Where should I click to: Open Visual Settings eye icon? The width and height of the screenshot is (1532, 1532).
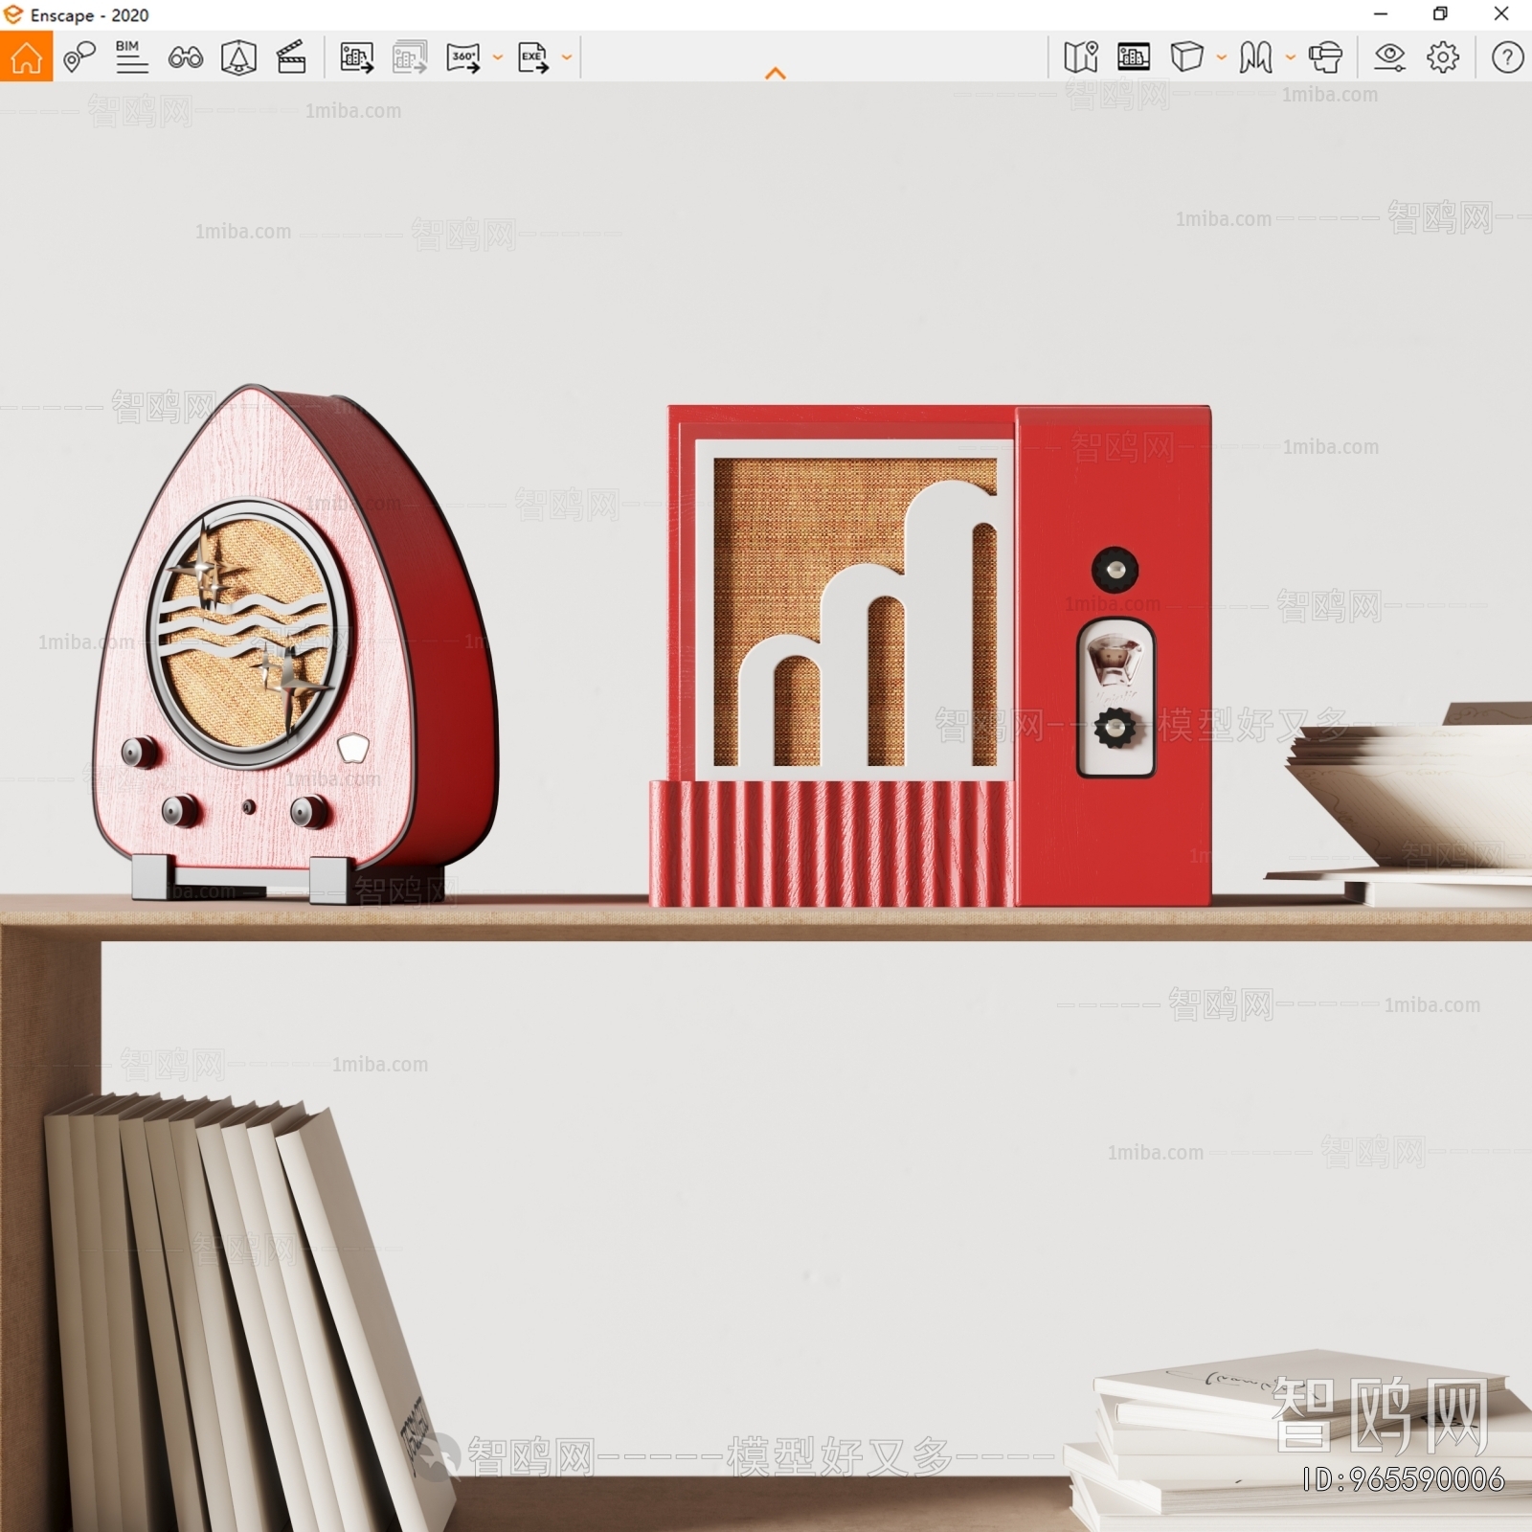pos(1389,57)
